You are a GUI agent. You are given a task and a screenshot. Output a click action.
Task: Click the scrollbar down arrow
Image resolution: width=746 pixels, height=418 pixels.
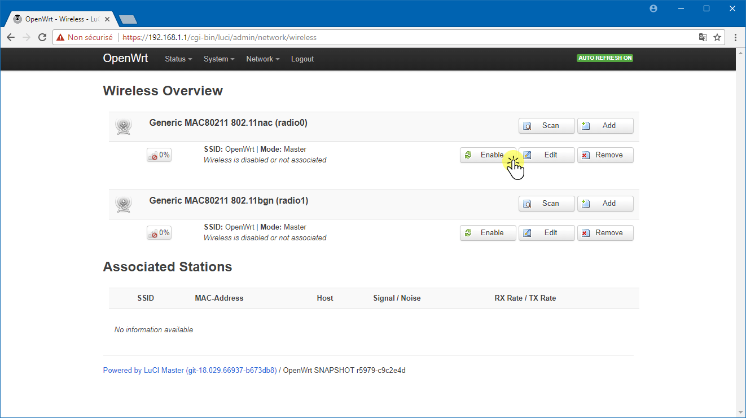point(741,412)
